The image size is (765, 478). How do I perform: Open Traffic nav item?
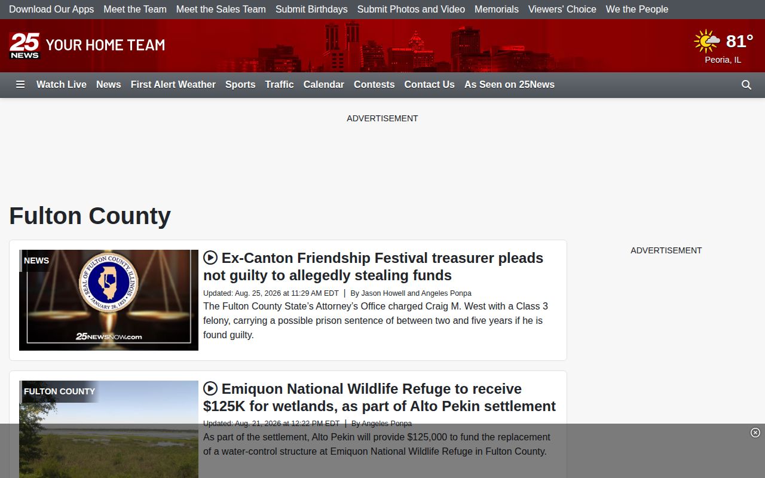pos(280,85)
